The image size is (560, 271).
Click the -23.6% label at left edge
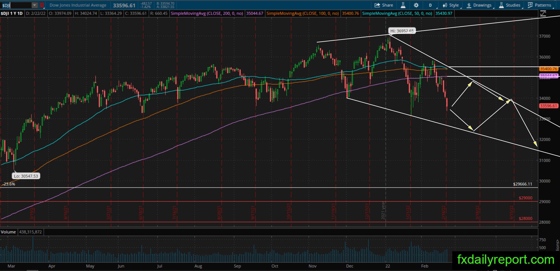[9, 184]
